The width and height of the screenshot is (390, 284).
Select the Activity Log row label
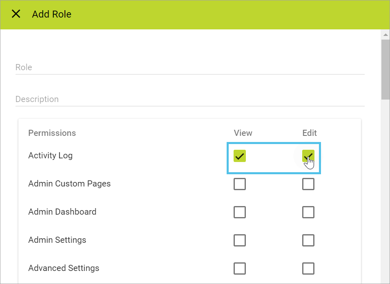tap(50, 155)
